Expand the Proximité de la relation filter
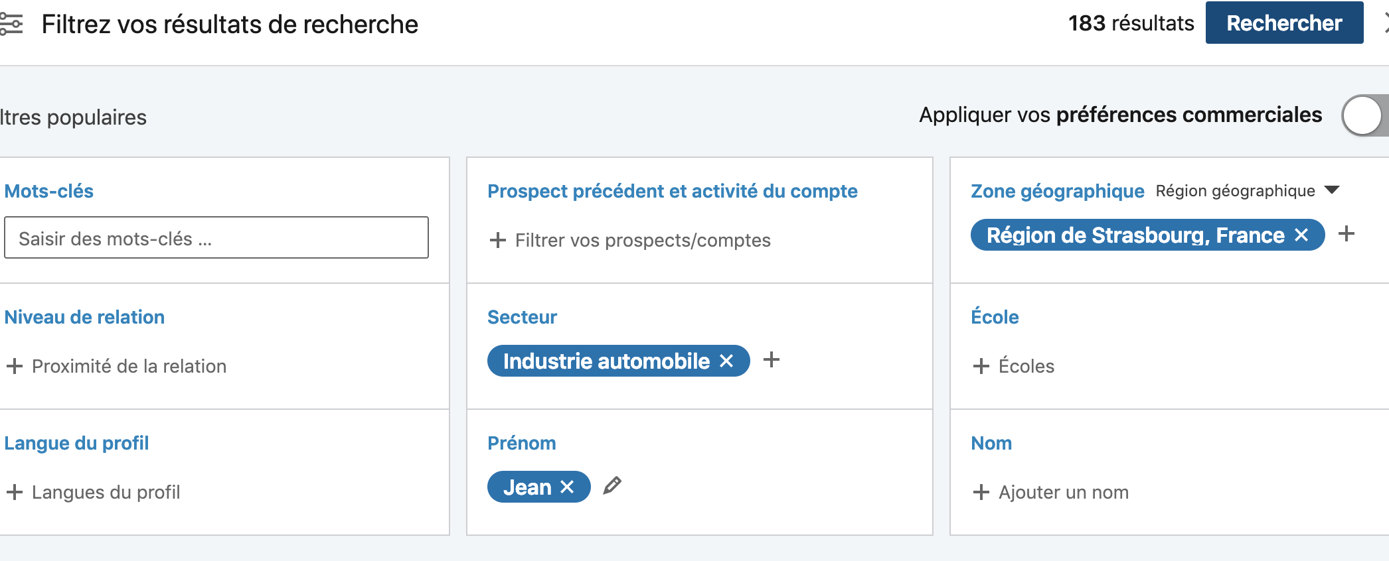 pos(116,366)
